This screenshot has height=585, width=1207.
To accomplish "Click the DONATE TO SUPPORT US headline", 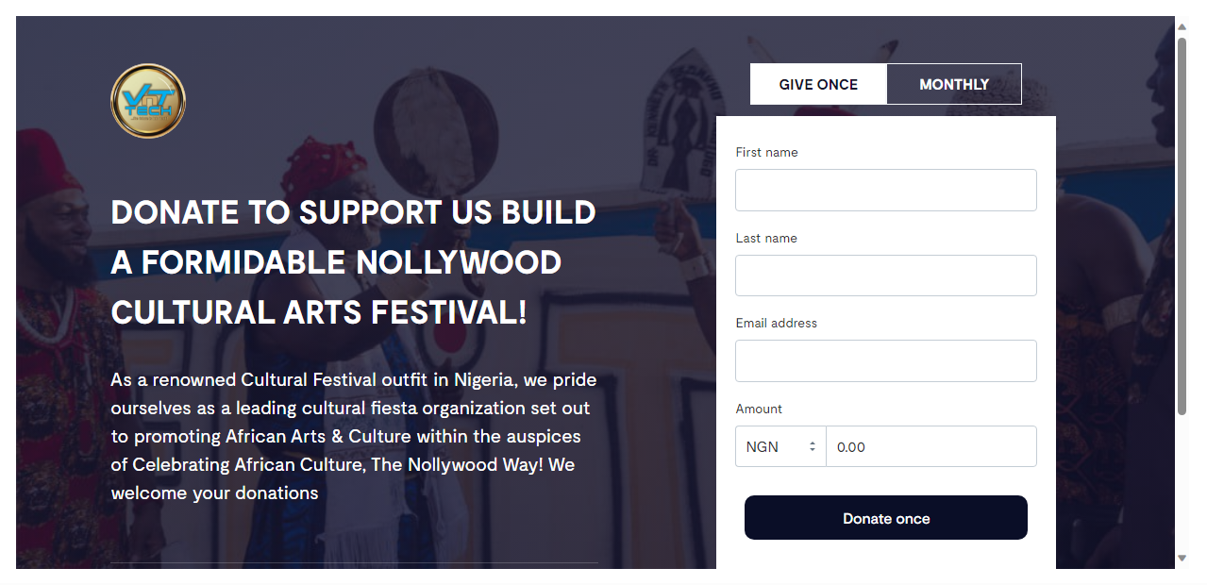I will click(x=353, y=262).
